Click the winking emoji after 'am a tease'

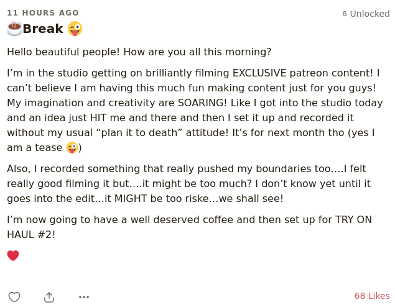click(x=72, y=148)
